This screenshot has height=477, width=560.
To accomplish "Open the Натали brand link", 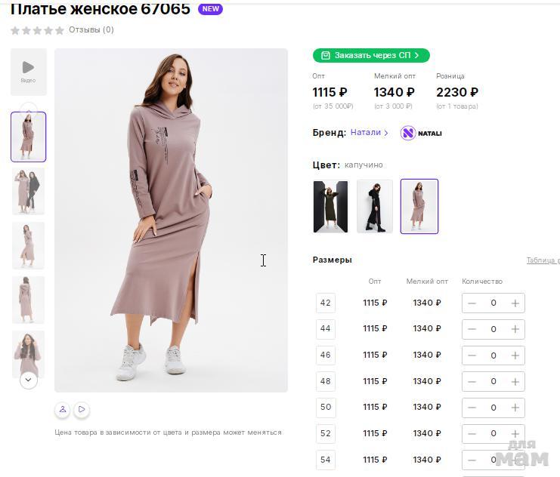I will pos(369,132).
